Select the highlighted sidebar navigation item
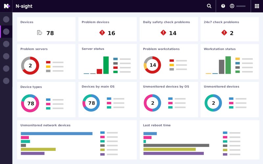 (6, 31)
